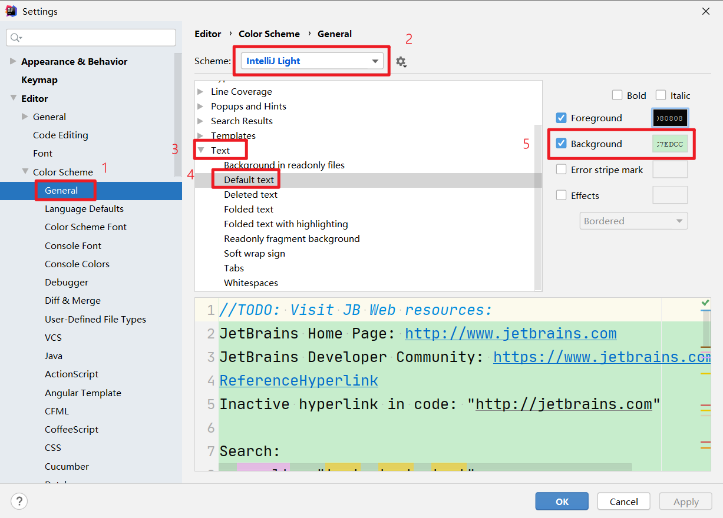Screen dimensions: 723x518
Task: Open the Foreground color swatch
Action: pos(670,118)
